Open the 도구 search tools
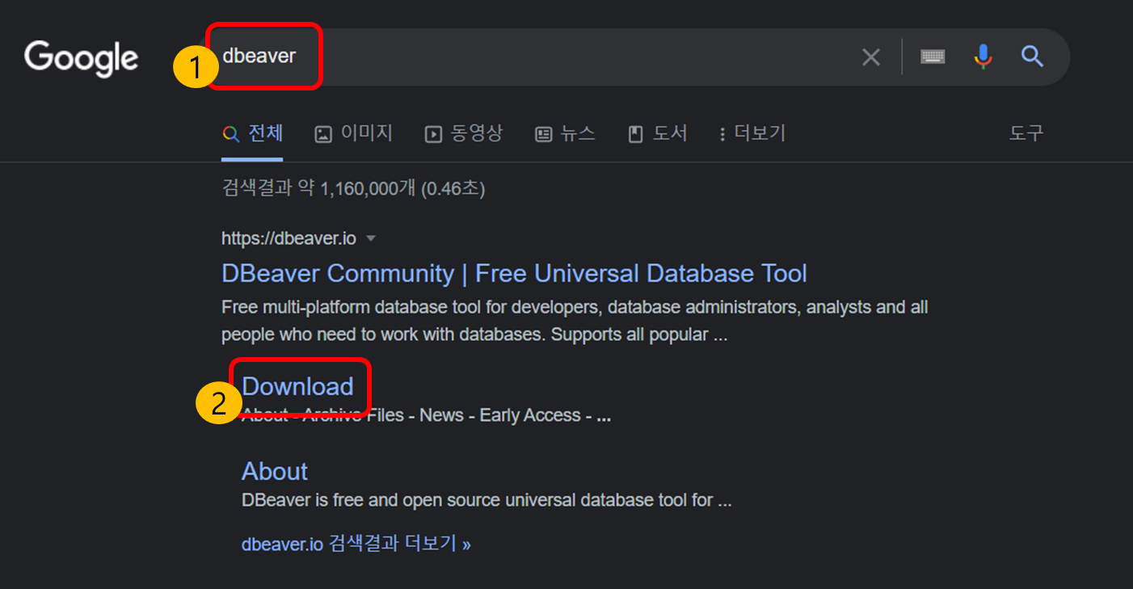This screenshot has width=1133, height=589. click(x=1026, y=133)
